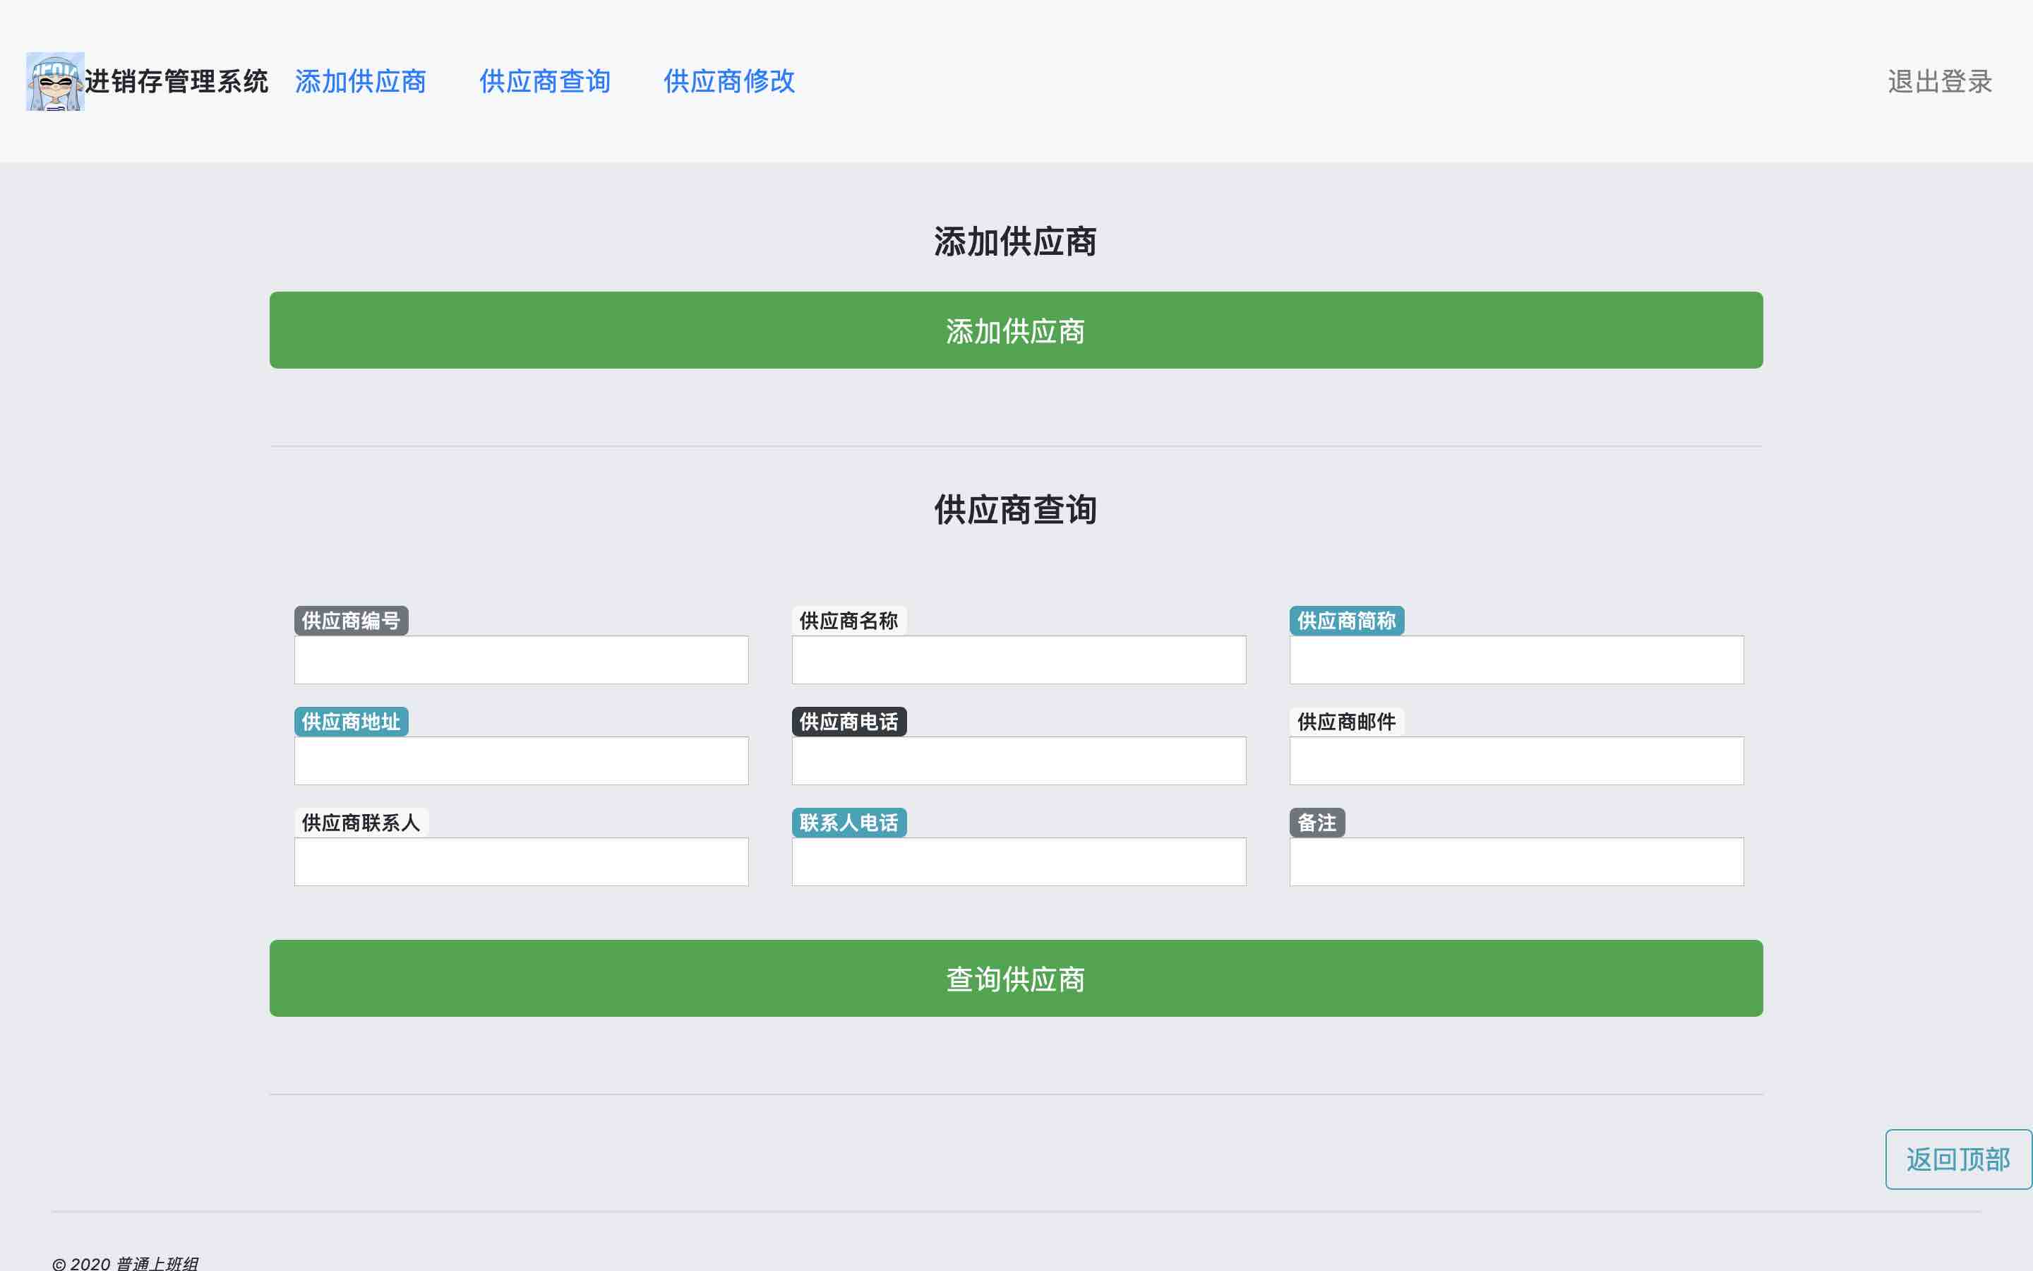Click 返回顶部 button
The height and width of the screenshot is (1271, 2033).
tap(1957, 1159)
